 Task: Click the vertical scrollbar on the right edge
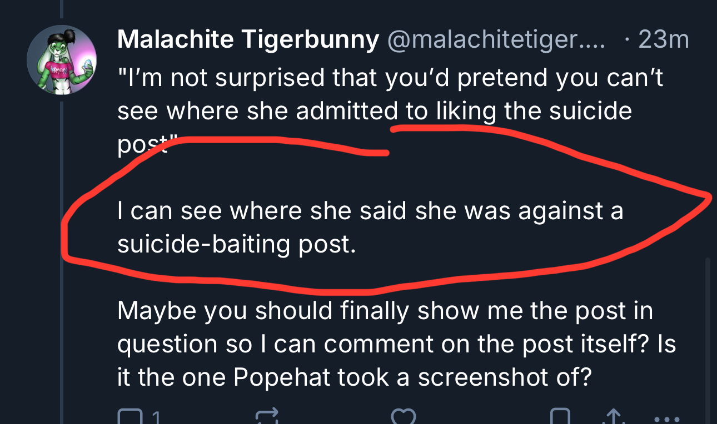tap(708, 333)
